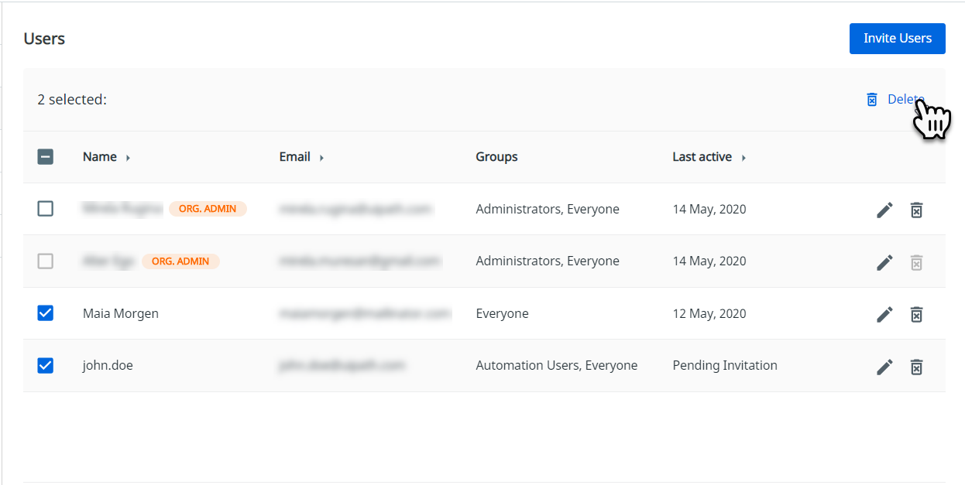Sort users by Last active arrow
The width and height of the screenshot is (965, 485).
pos(743,158)
